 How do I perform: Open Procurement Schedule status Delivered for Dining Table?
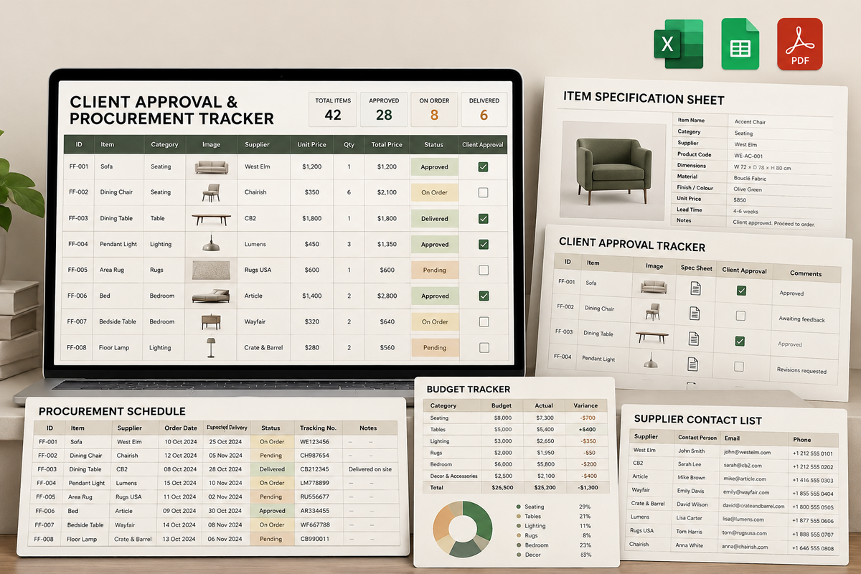(272, 469)
